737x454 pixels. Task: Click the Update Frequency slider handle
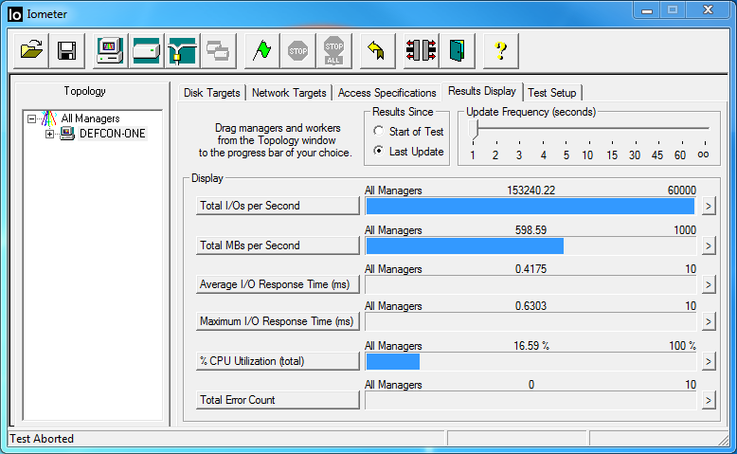(473, 130)
